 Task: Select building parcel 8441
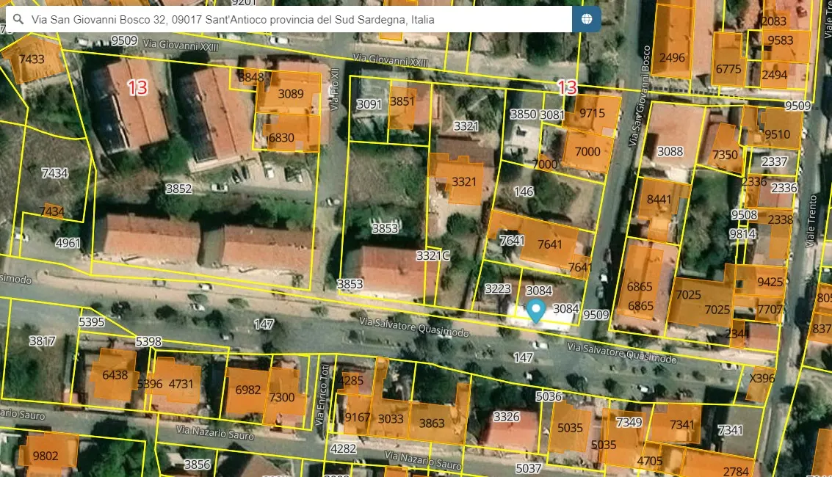tap(661, 210)
